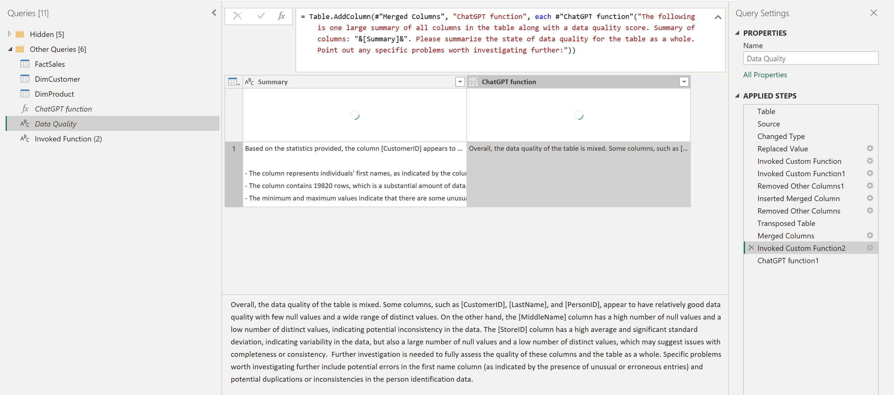The height and width of the screenshot is (395, 894).
Task: Select the FactSales query
Action: pyautogui.click(x=50, y=64)
